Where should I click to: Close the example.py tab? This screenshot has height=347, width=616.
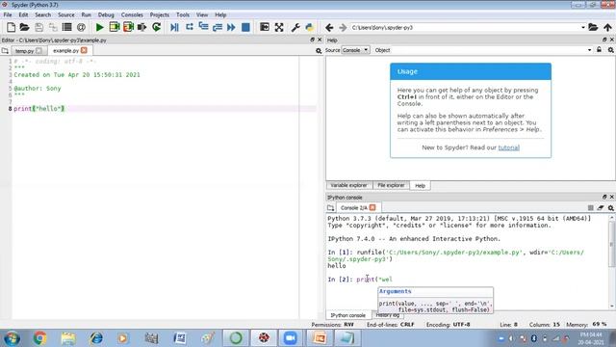click(84, 50)
